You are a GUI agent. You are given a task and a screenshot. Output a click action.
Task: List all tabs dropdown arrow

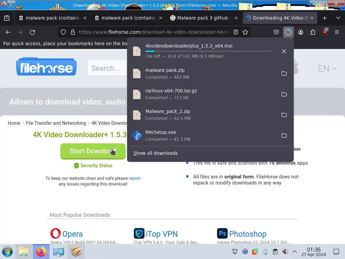tap(338, 18)
